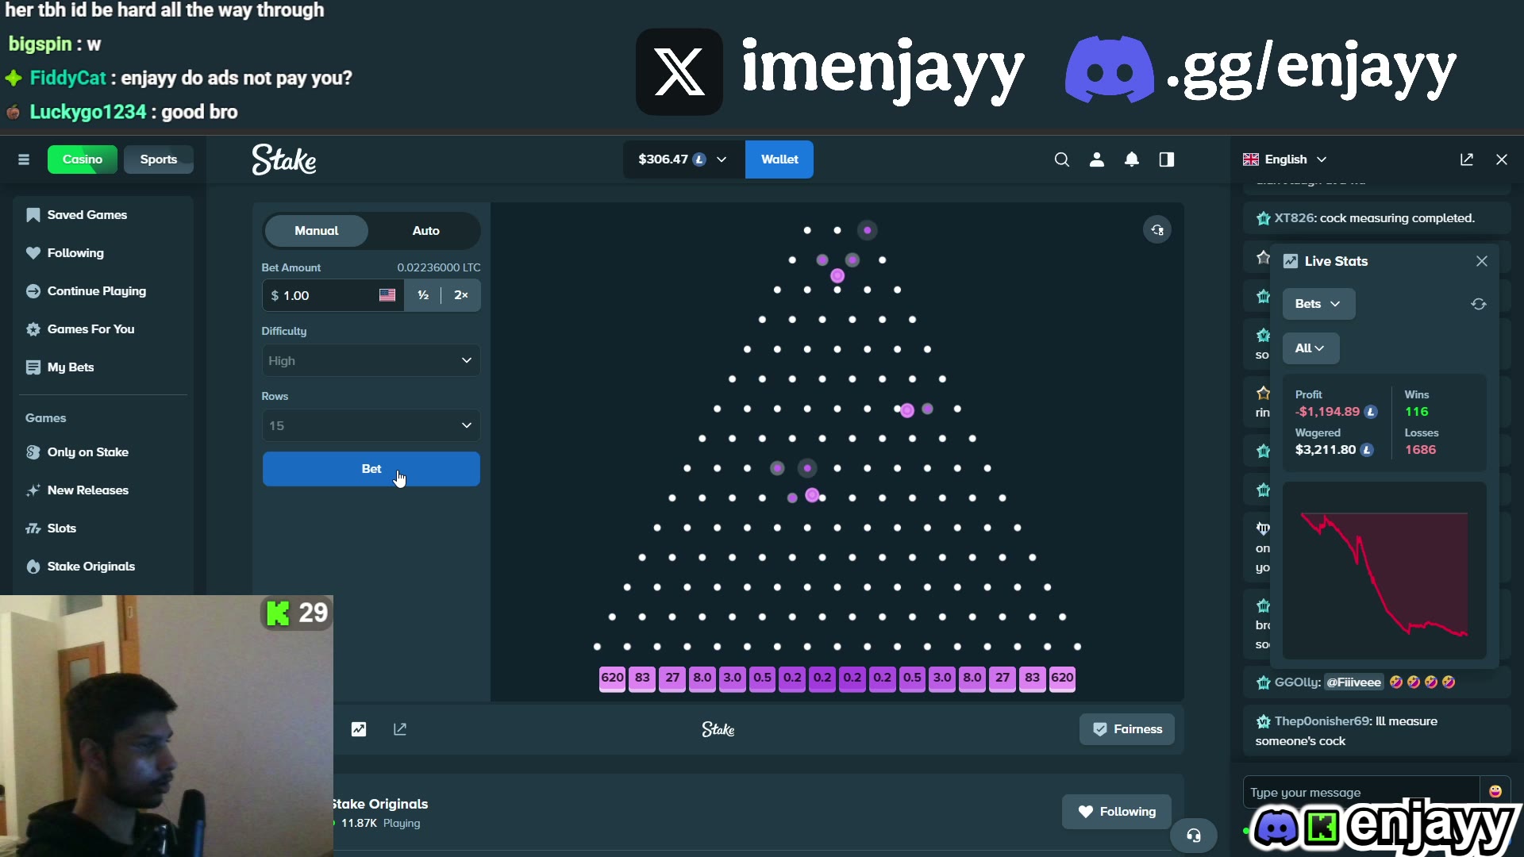This screenshot has height=857, width=1524.
Task: Click the Losses count 1686
Action: [1420, 450]
